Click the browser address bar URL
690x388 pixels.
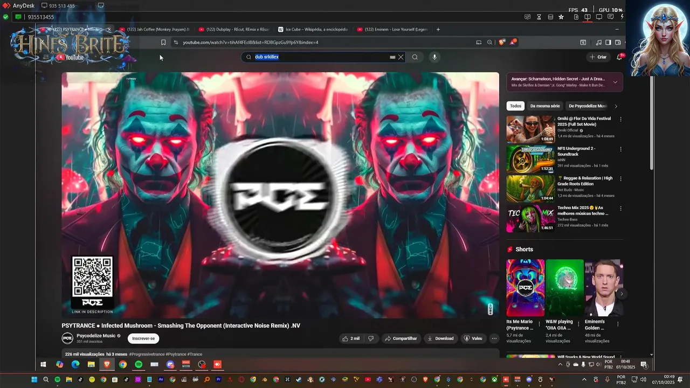click(x=250, y=43)
